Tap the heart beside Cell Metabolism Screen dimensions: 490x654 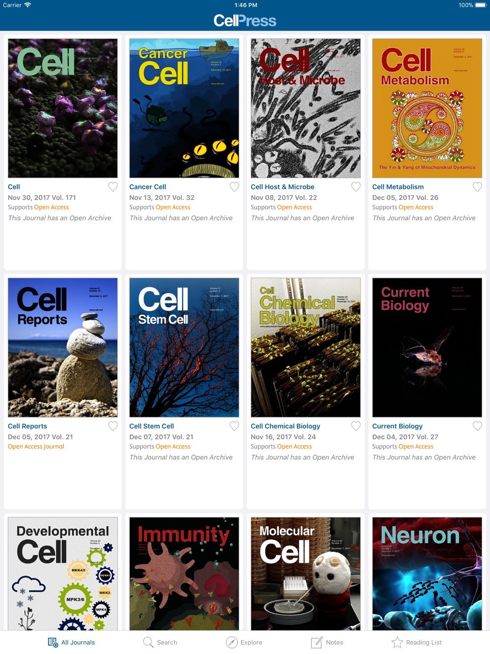[x=477, y=187]
